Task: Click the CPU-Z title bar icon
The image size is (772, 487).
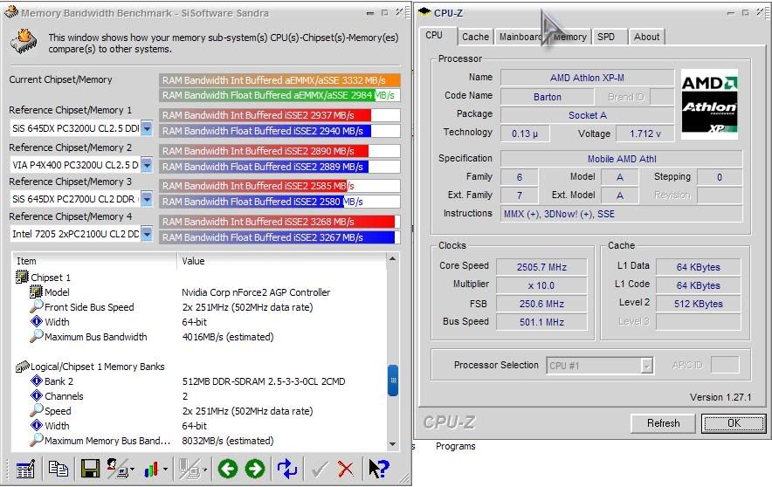Action: [424, 12]
